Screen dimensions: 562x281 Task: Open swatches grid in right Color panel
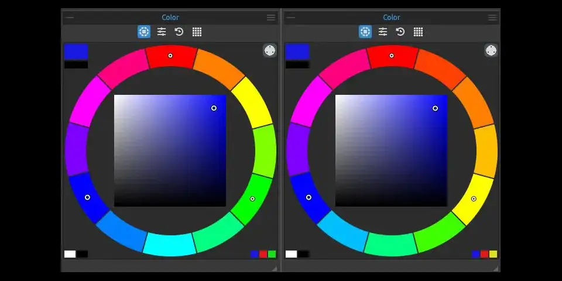[418, 32]
